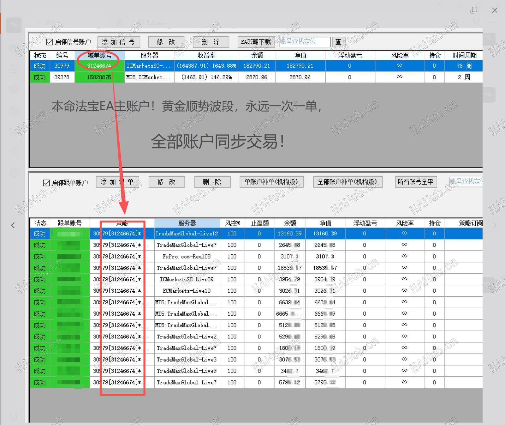Click 喊单账号 cell 31246674
The height and width of the screenshot is (425, 505).
click(99, 66)
